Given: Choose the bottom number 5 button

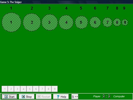Looking at the screenshot, I should click(x=30, y=89).
